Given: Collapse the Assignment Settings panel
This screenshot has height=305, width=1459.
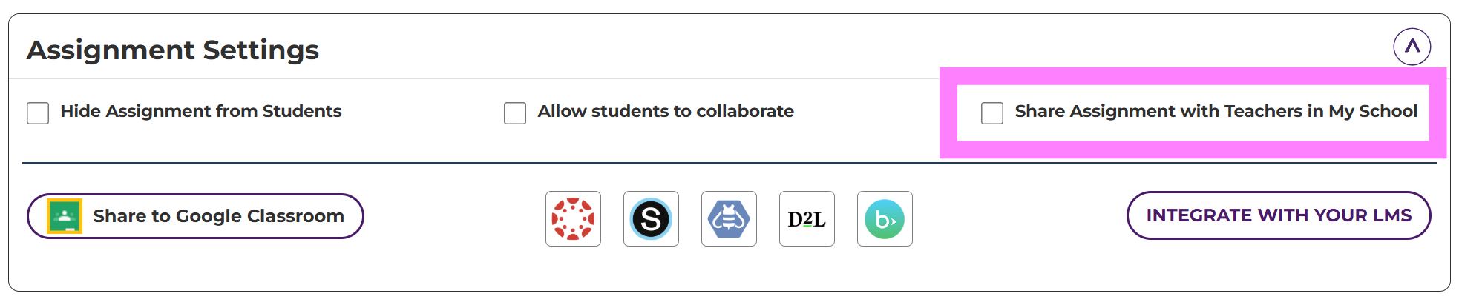Looking at the screenshot, I should pos(1412,47).
